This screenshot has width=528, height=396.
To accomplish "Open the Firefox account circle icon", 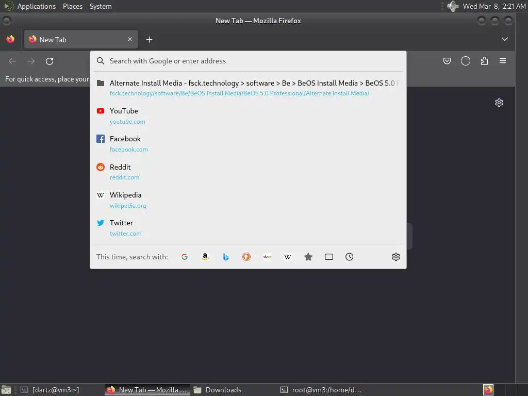I will coord(466,61).
